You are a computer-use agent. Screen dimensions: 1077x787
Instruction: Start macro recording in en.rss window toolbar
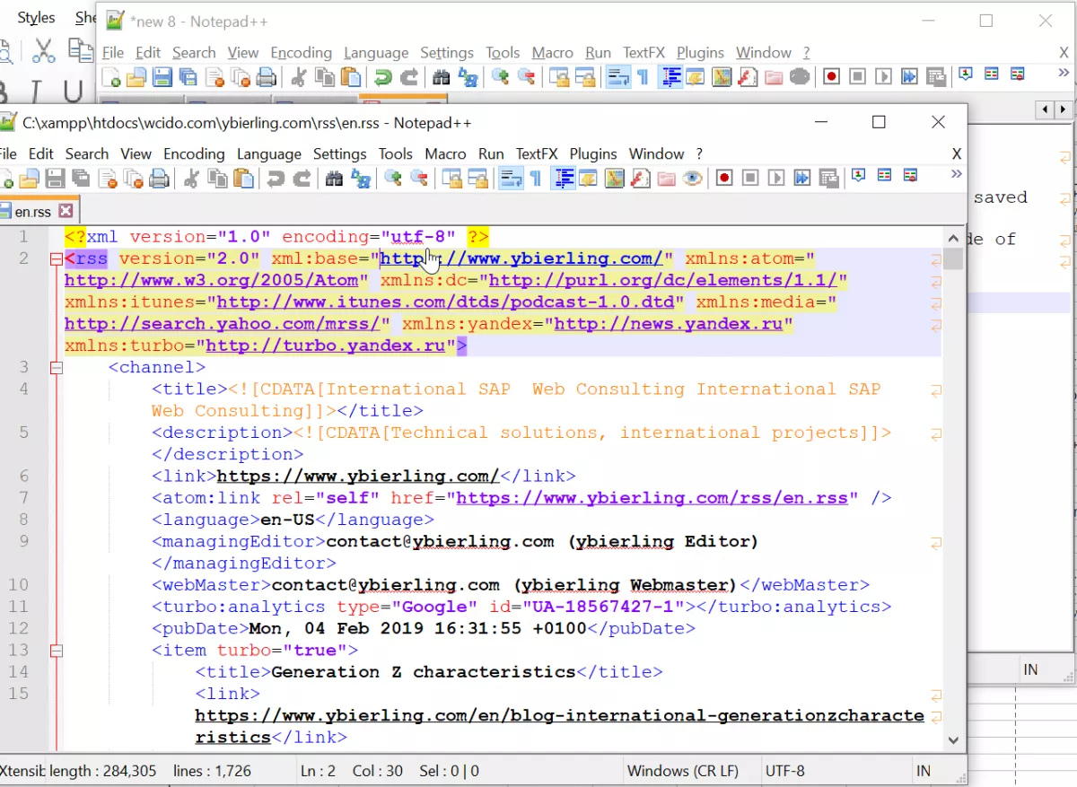pyautogui.click(x=724, y=178)
